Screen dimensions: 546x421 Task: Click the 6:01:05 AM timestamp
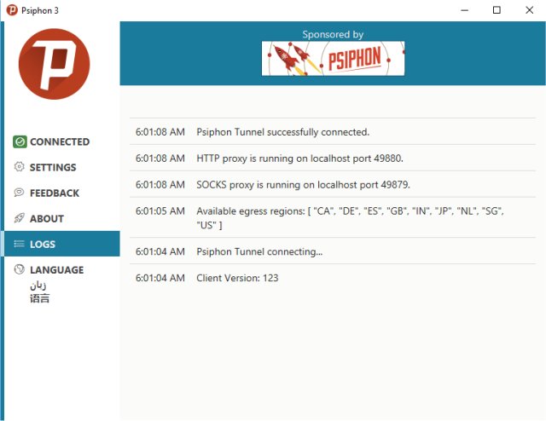tap(160, 210)
